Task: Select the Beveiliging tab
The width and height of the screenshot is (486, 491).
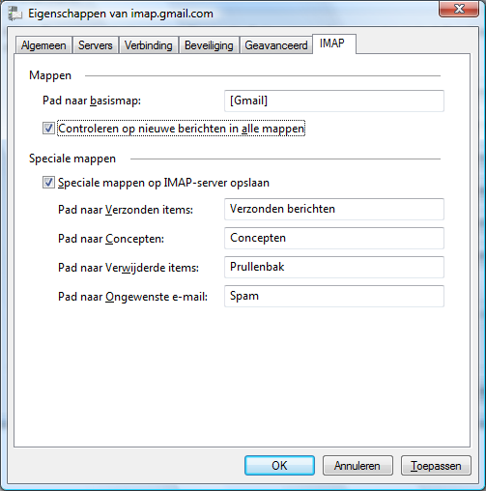Action: click(x=209, y=45)
